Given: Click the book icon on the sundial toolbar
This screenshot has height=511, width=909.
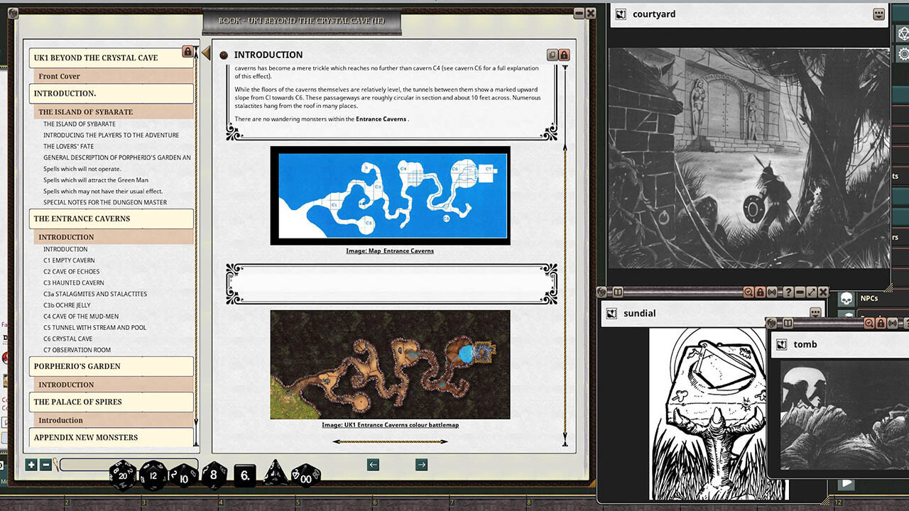Looking at the screenshot, I should pos(618,292).
